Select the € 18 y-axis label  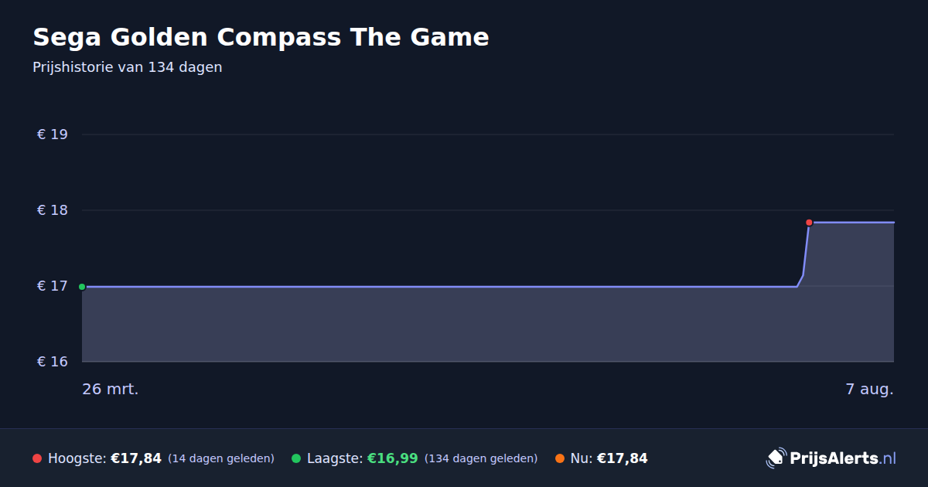point(53,210)
